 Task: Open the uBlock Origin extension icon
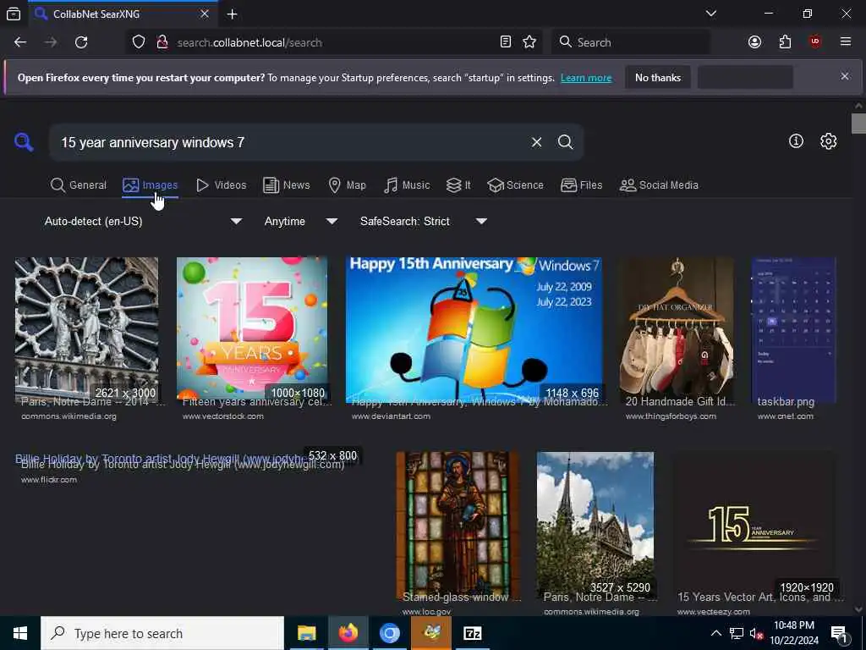pyautogui.click(x=815, y=42)
